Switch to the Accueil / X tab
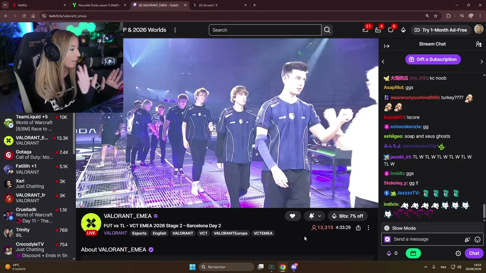Viewport: 486px width, 273px height. point(219,5)
